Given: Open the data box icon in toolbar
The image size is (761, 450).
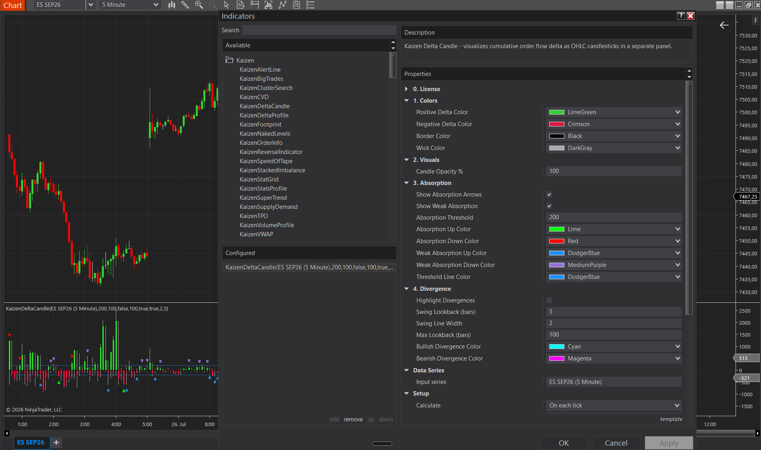Looking at the screenshot, I should tap(240, 5).
